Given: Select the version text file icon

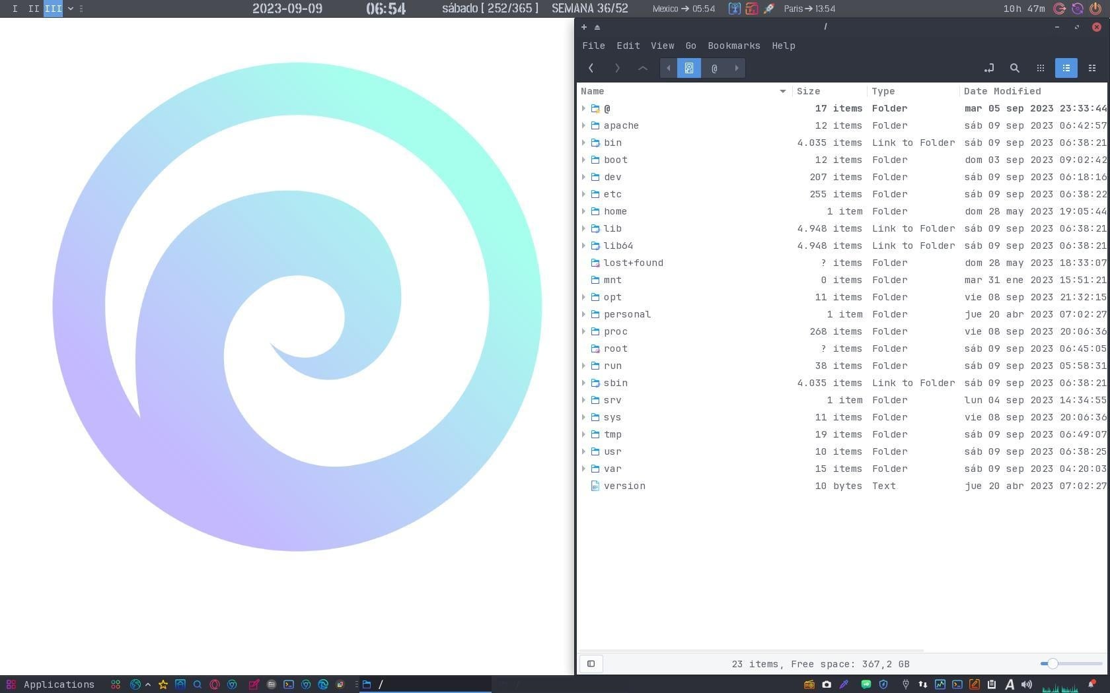Looking at the screenshot, I should tap(595, 486).
